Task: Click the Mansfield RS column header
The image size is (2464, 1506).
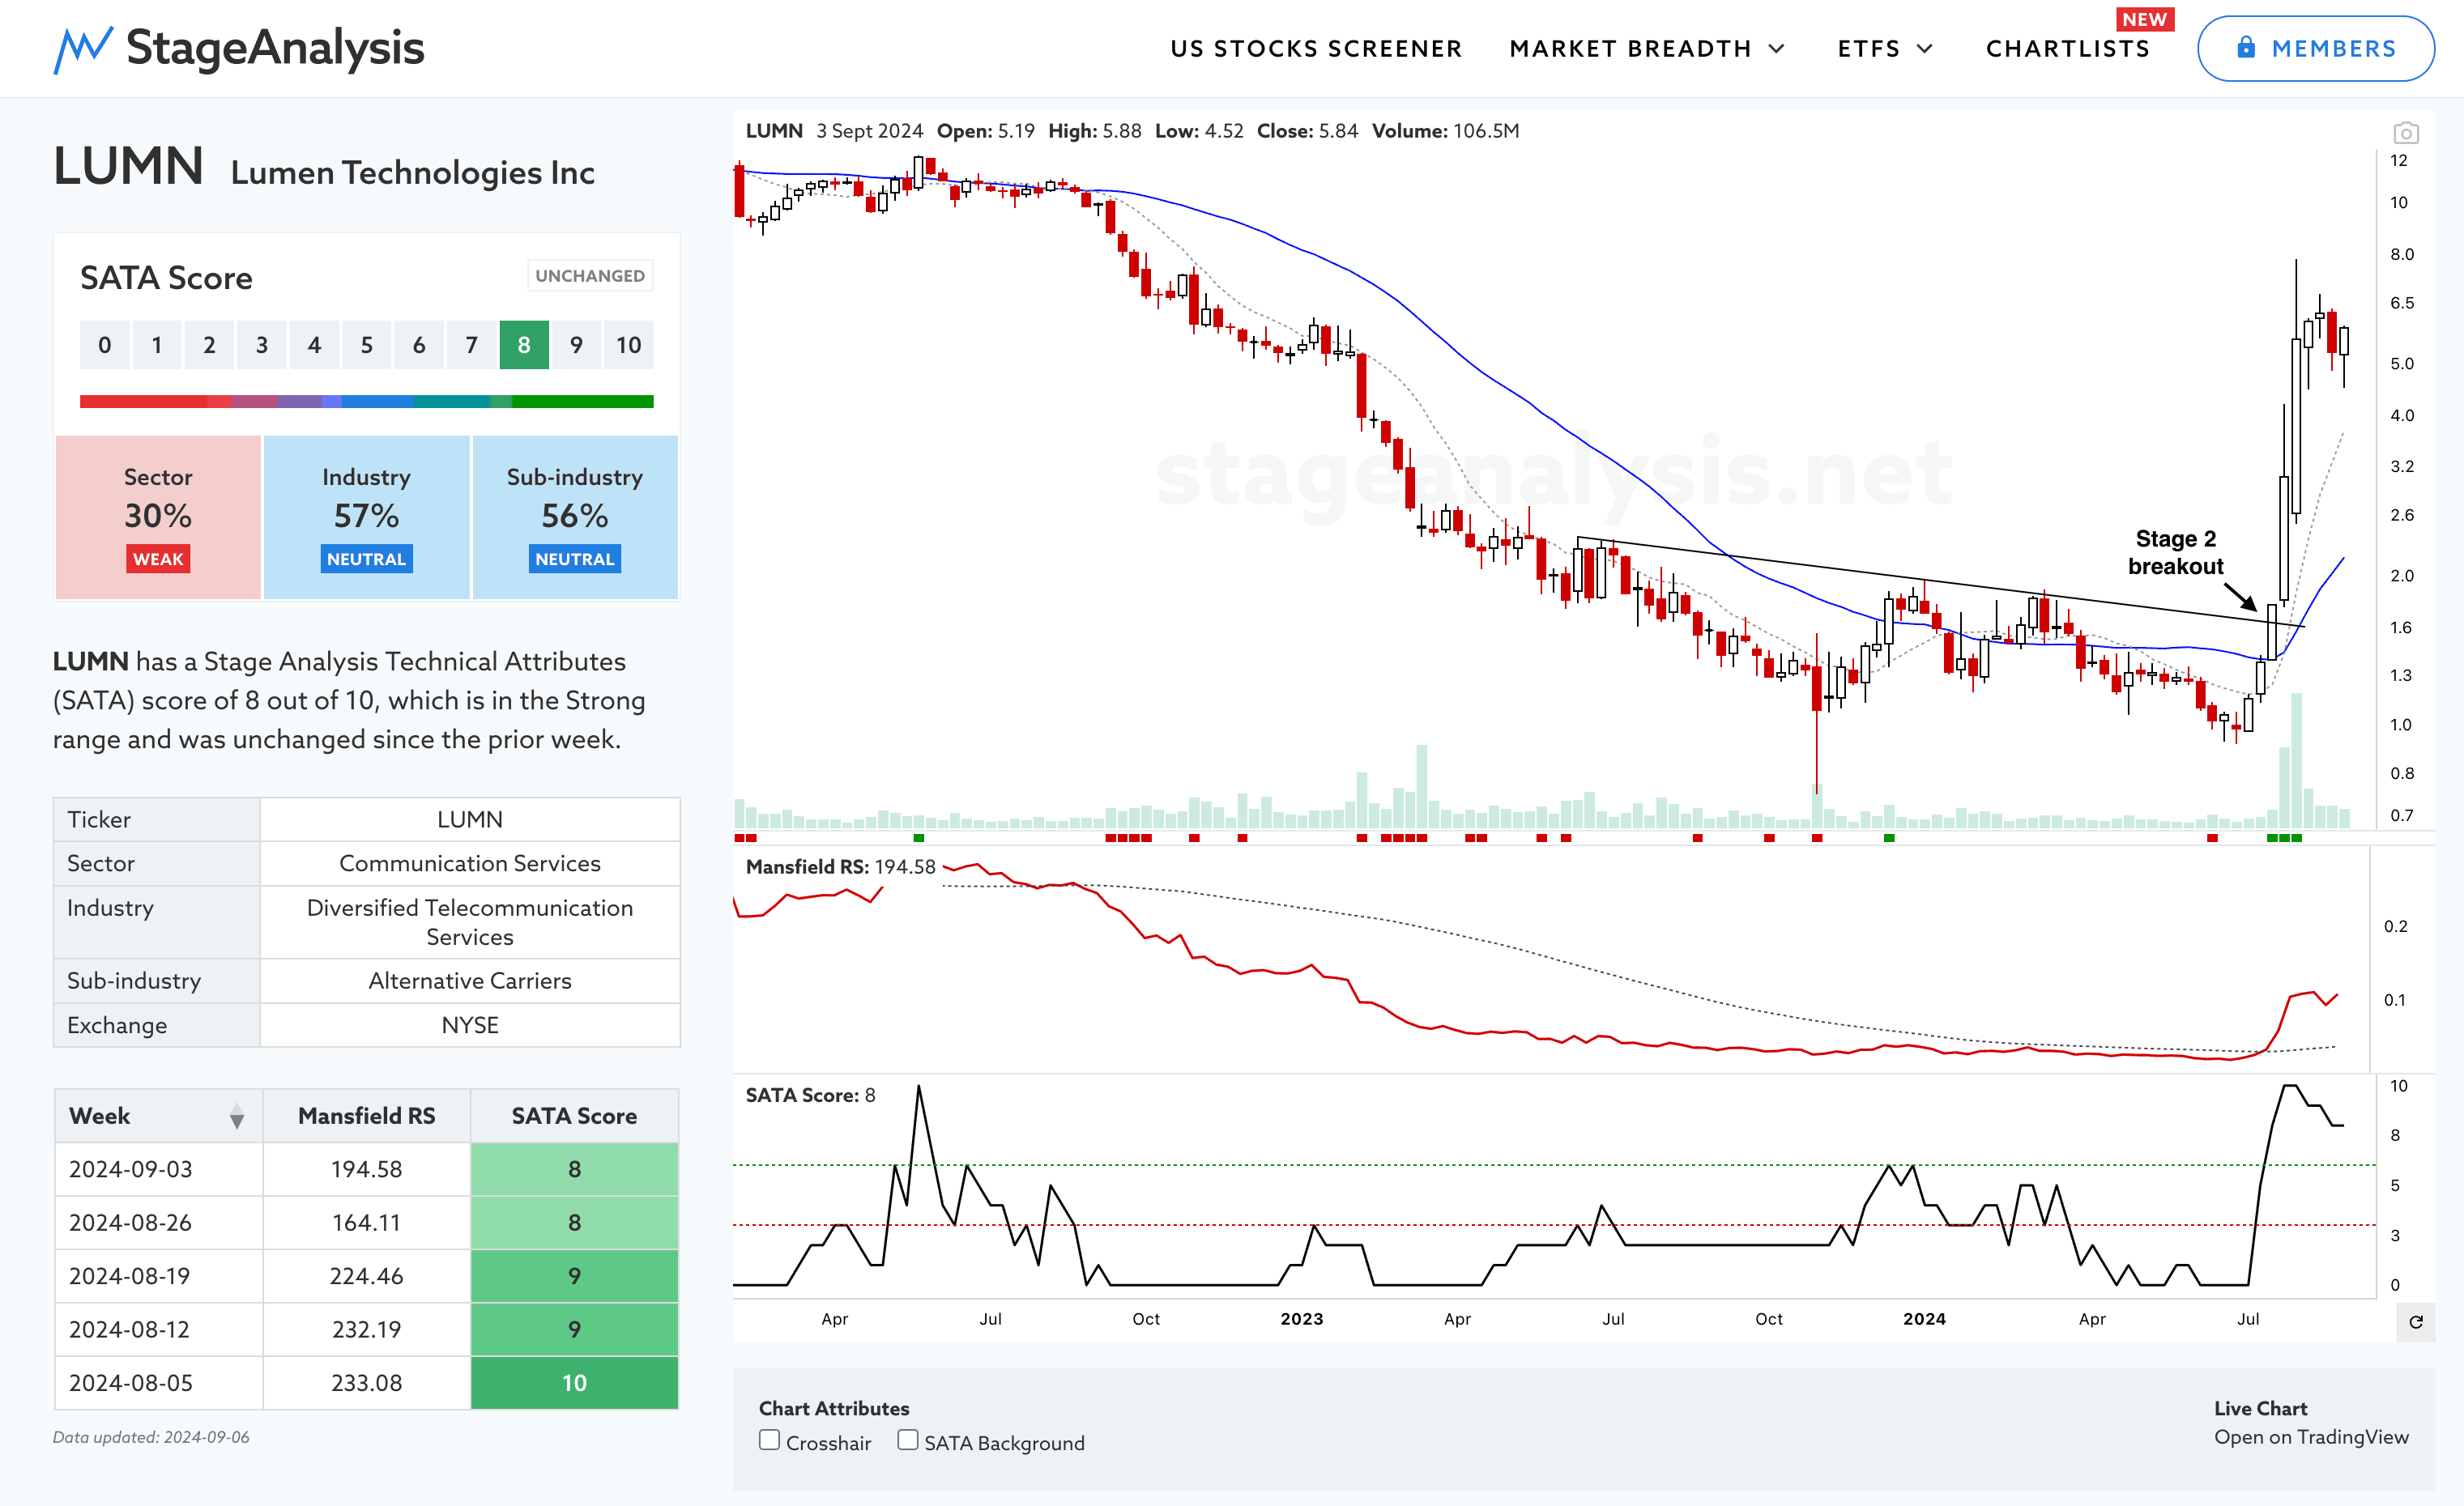Action: [366, 1117]
